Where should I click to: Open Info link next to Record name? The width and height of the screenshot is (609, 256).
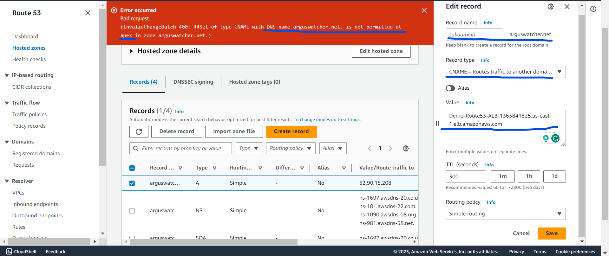488,23
